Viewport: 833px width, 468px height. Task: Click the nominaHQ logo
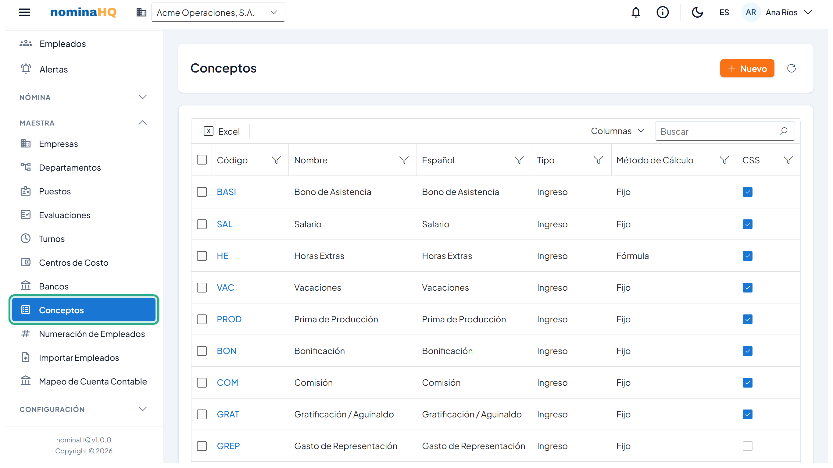coord(84,12)
